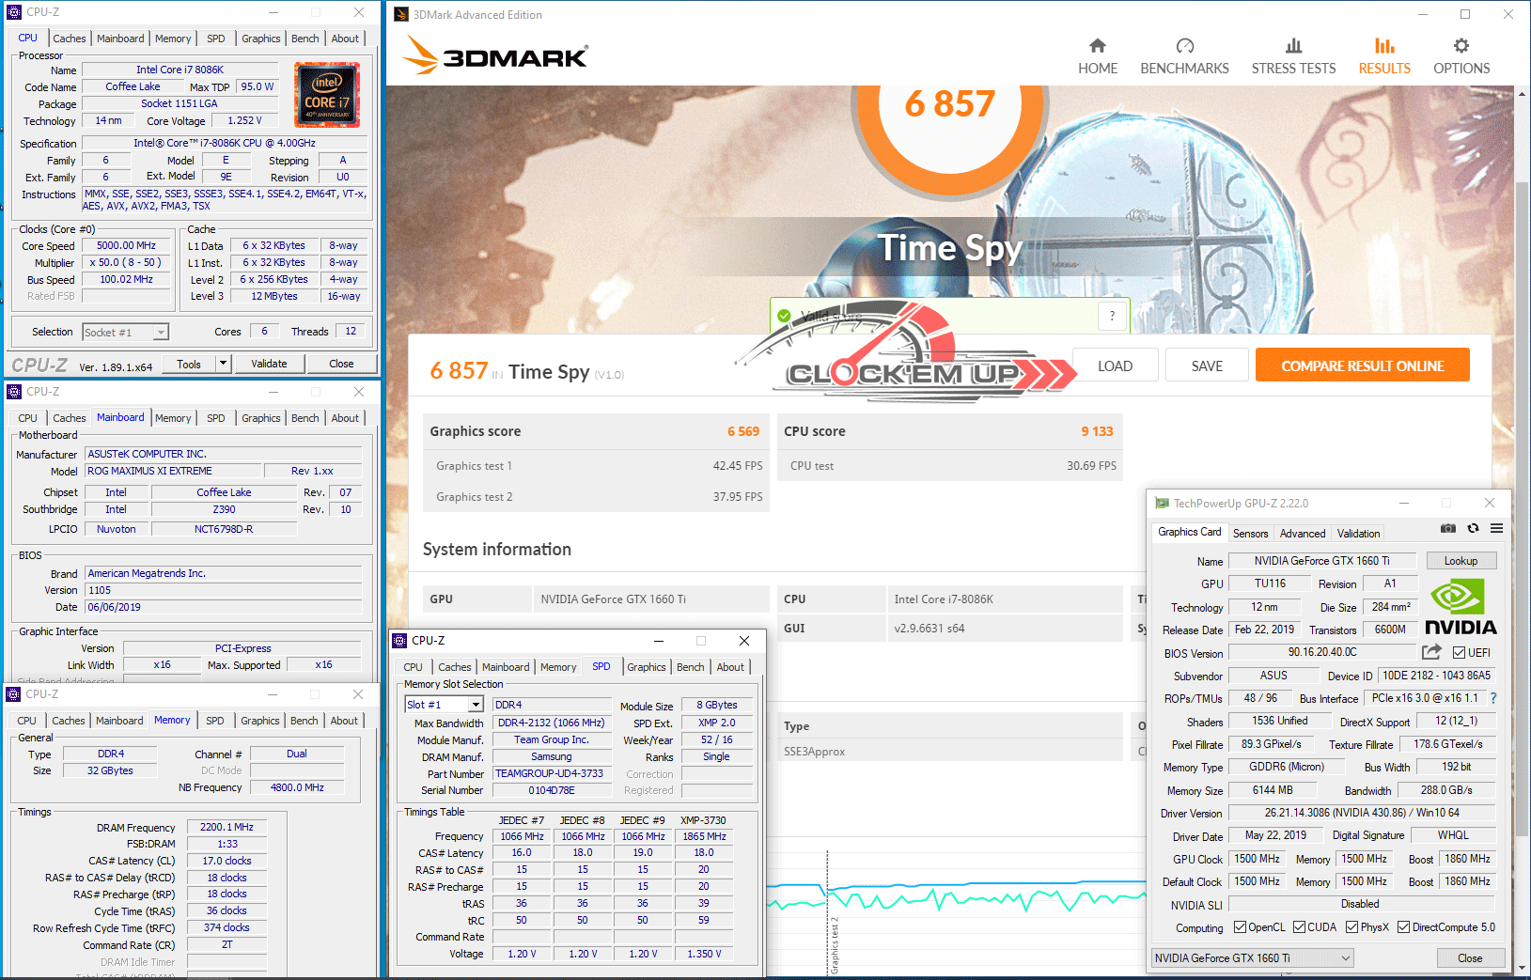Image resolution: width=1531 pixels, height=980 pixels.
Task: Open 3DMark STRESS TESTS section
Action: pyautogui.click(x=1293, y=56)
